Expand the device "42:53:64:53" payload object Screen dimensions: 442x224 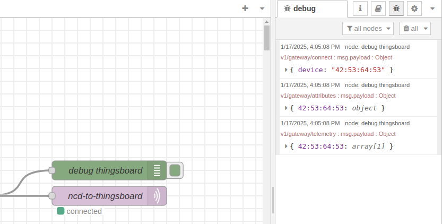(x=286, y=70)
